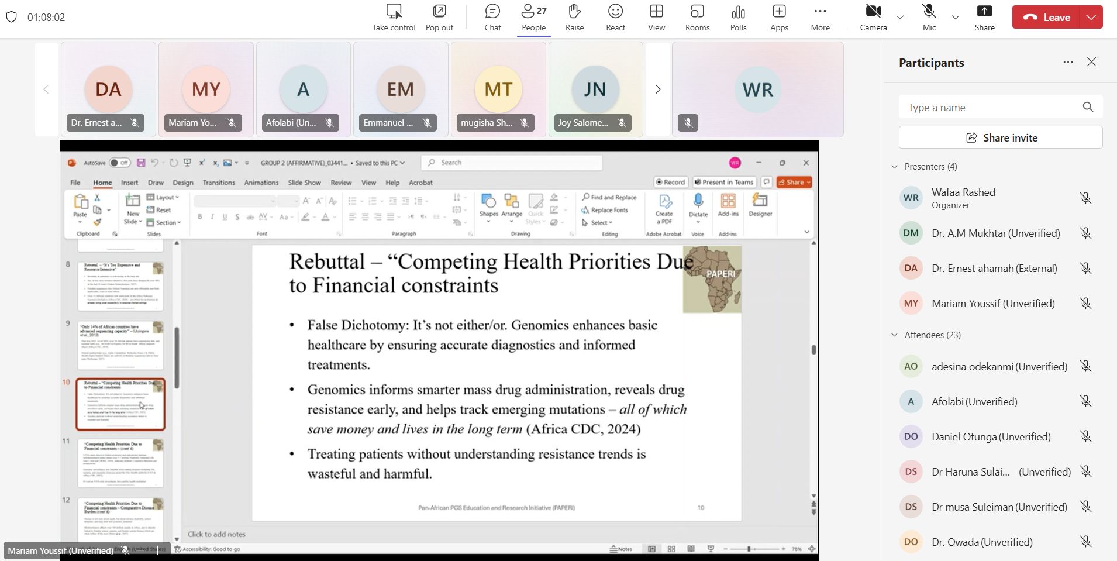Collapse the Attendees (23) section
1117x561 pixels.
click(894, 335)
